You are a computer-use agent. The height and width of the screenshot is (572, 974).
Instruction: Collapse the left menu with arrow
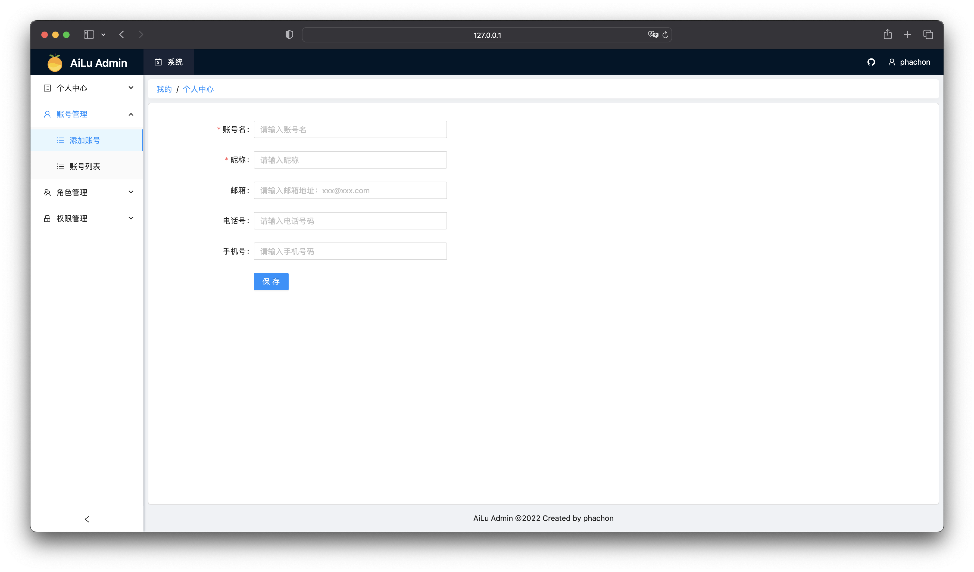point(87,519)
